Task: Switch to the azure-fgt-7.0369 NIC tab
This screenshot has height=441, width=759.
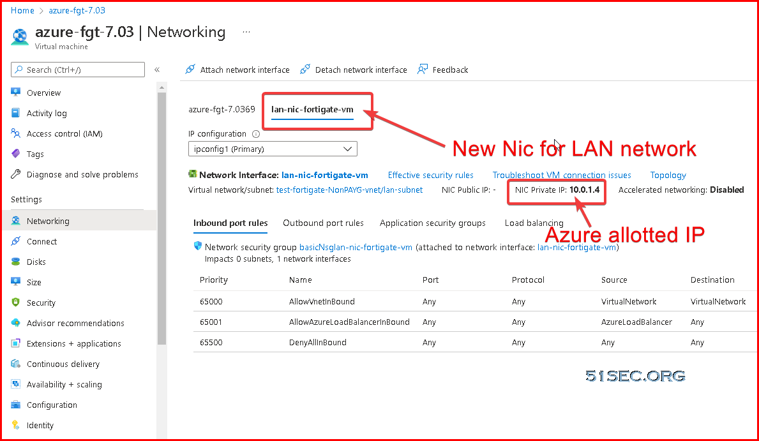Action: (222, 109)
